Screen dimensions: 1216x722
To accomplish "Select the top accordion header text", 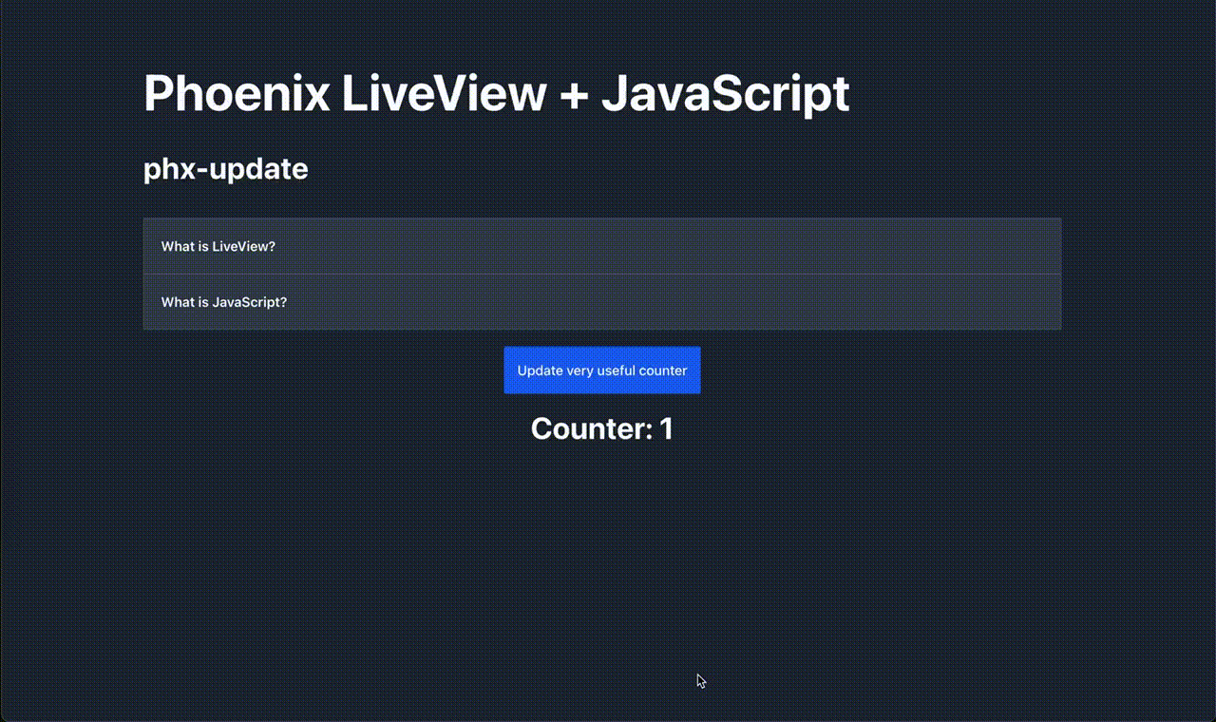I will (x=218, y=246).
